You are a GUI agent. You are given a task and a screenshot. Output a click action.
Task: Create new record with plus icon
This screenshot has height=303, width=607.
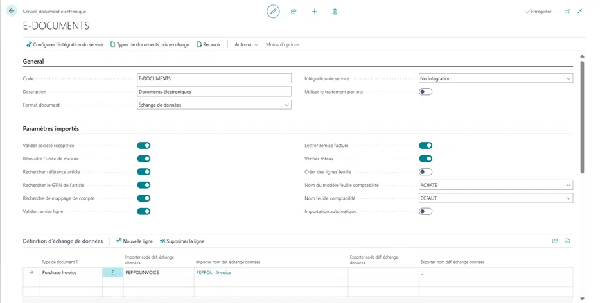coord(314,12)
